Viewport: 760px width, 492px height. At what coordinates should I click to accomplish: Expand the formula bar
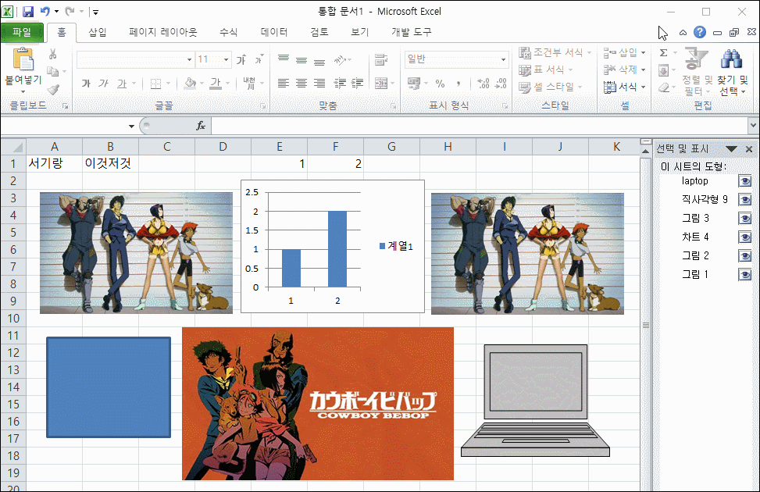point(753,126)
